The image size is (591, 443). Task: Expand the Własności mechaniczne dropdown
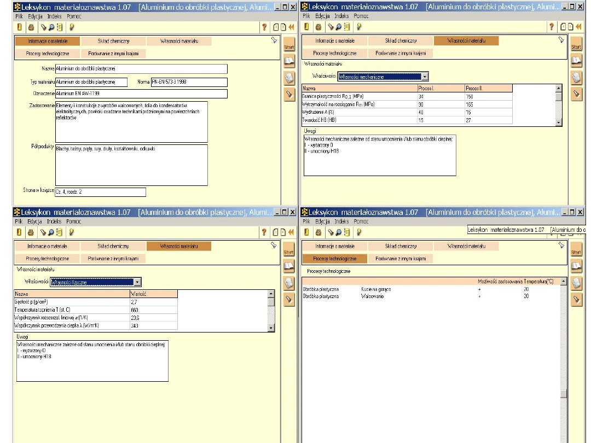(x=425, y=77)
